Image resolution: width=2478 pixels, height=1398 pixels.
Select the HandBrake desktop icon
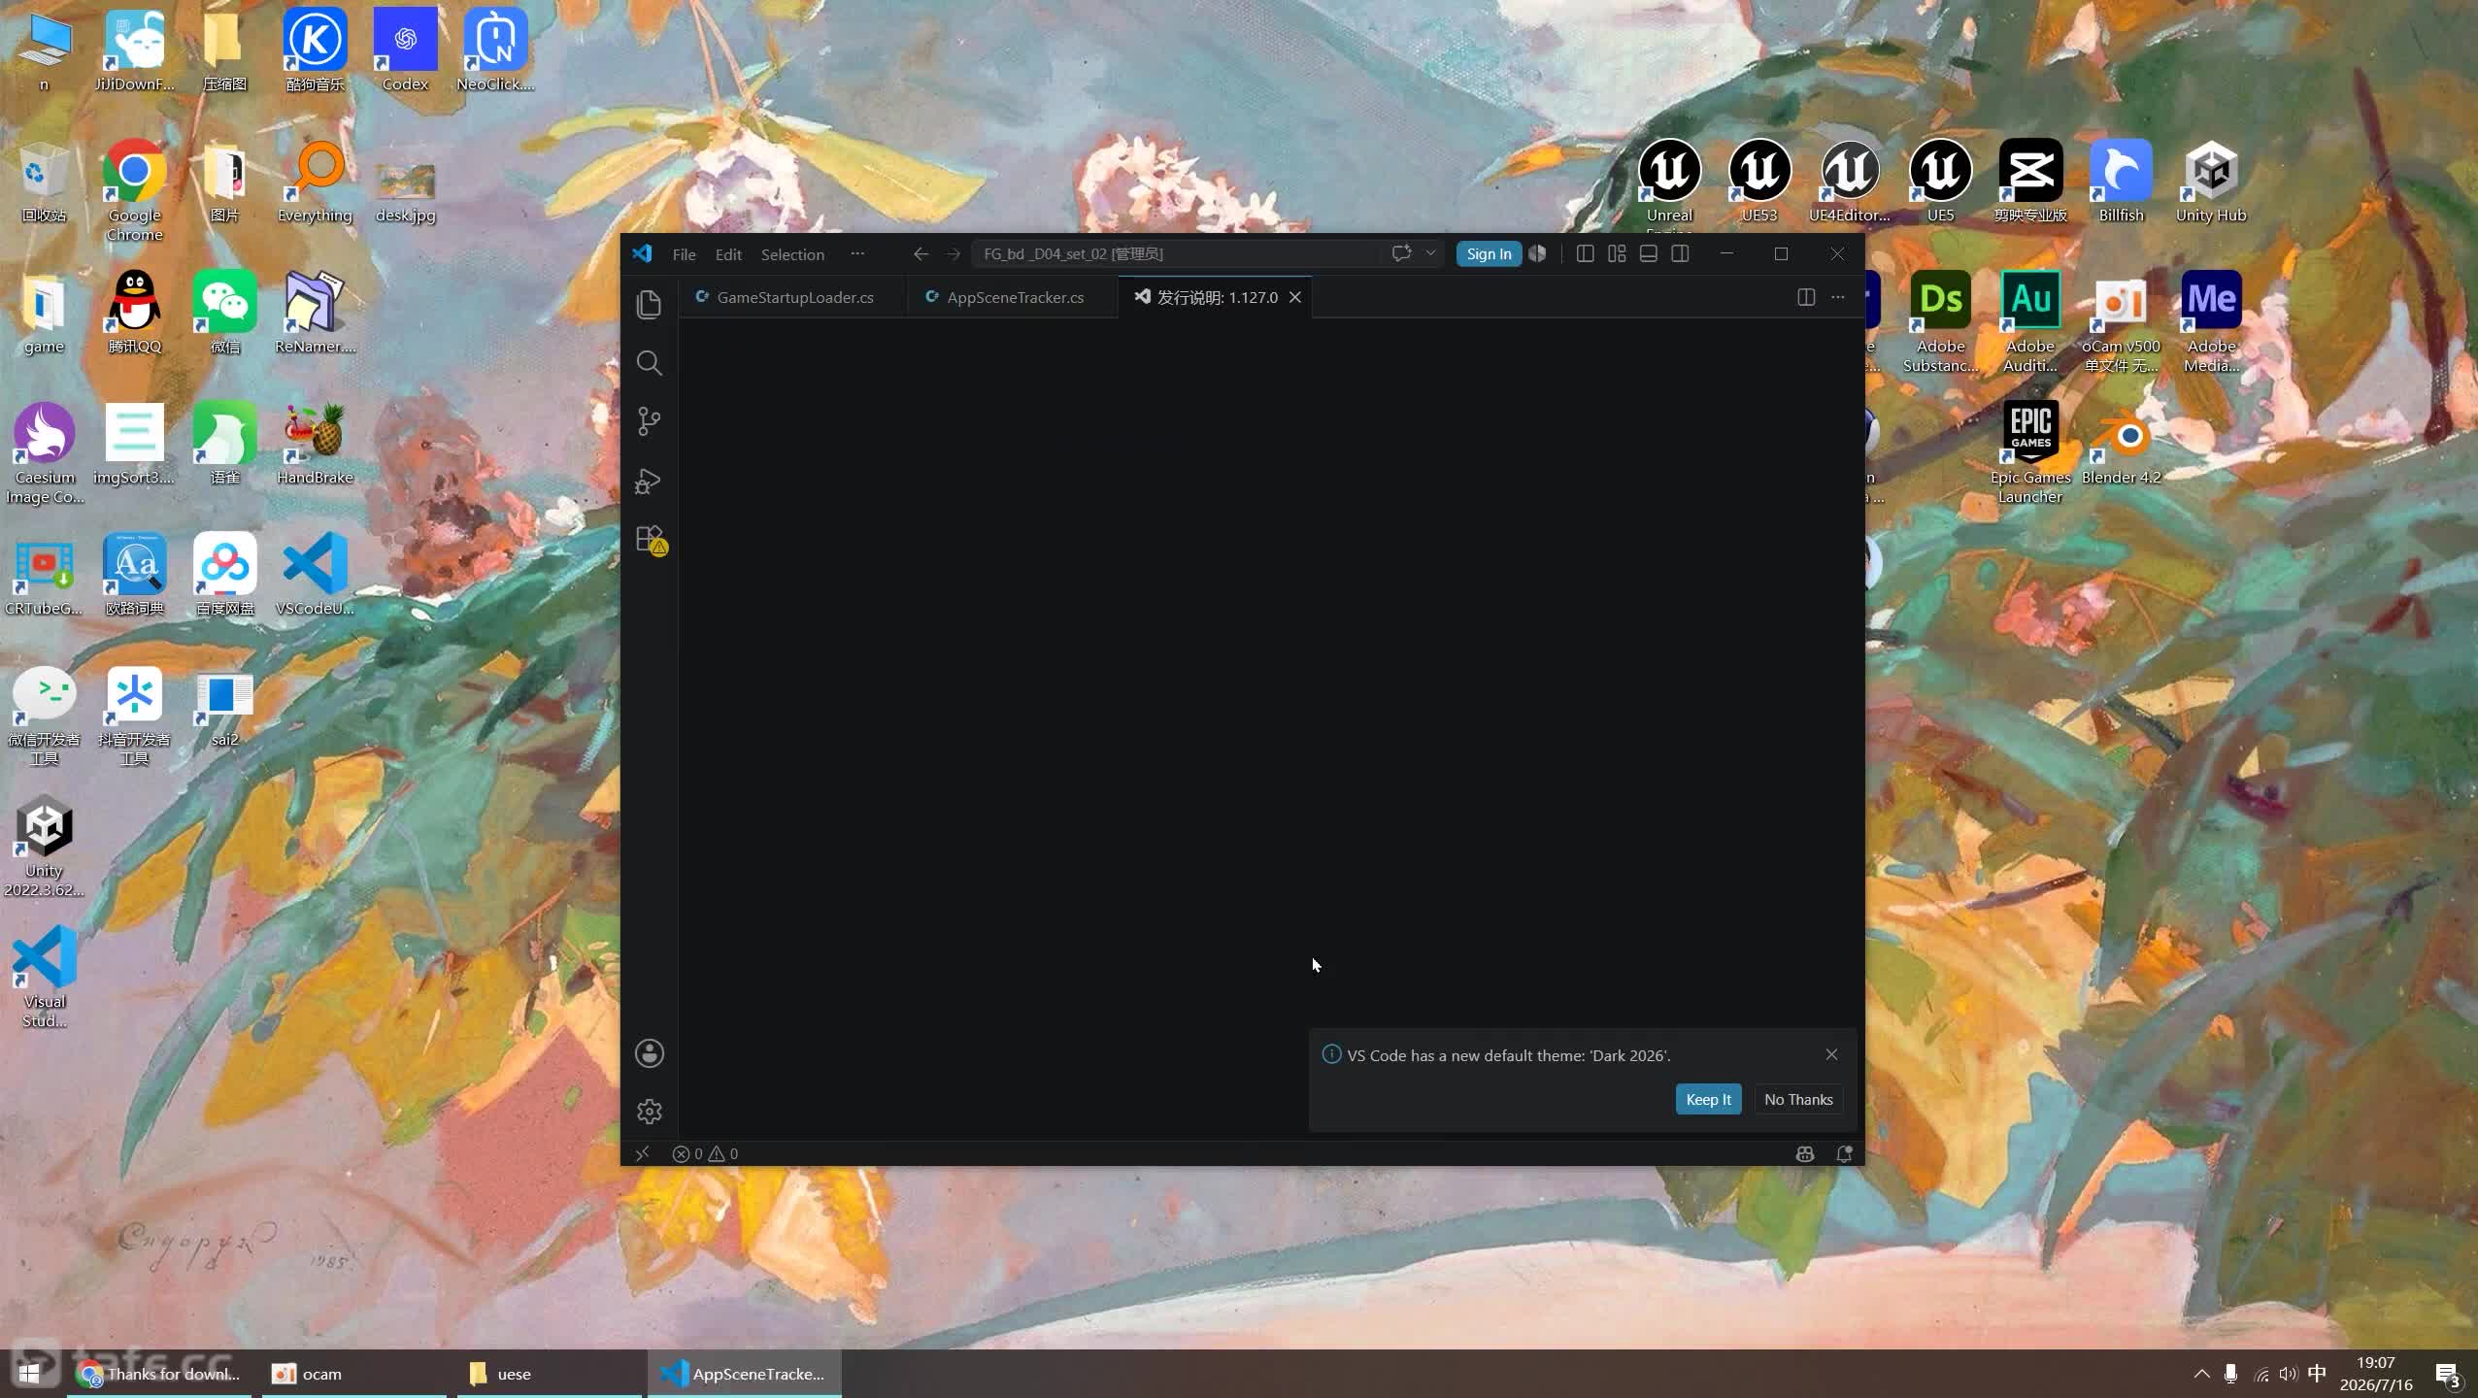click(315, 444)
